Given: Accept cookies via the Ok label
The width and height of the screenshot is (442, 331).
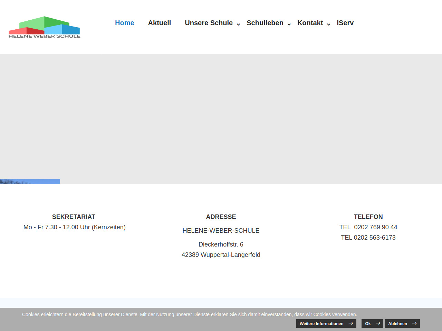Looking at the screenshot, I should pos(368,324).
